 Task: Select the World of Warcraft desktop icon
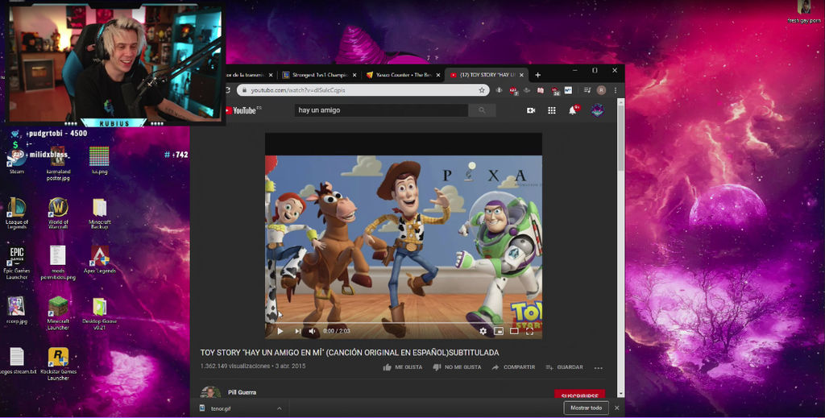[x=58, y=213]
